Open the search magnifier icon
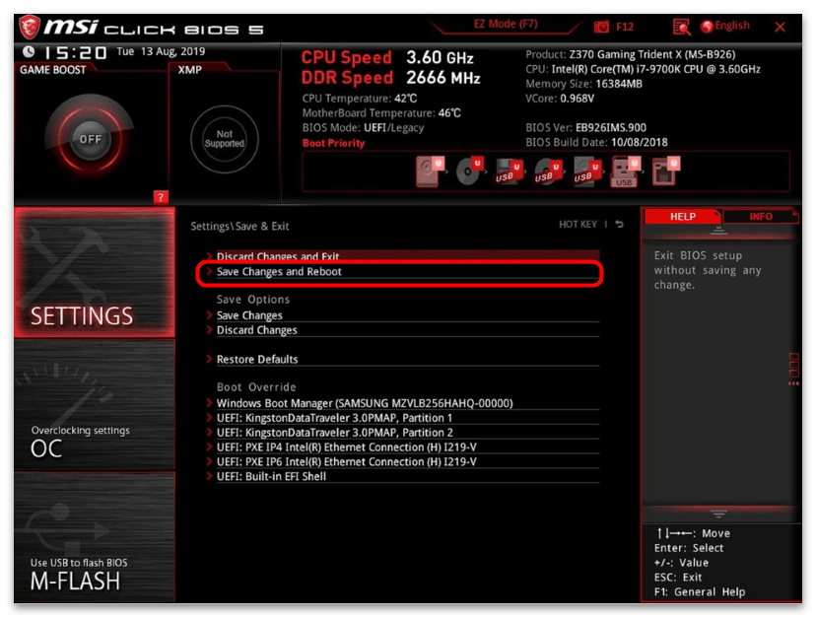This screenshot has height=618, width=816. tap(681, 27)
